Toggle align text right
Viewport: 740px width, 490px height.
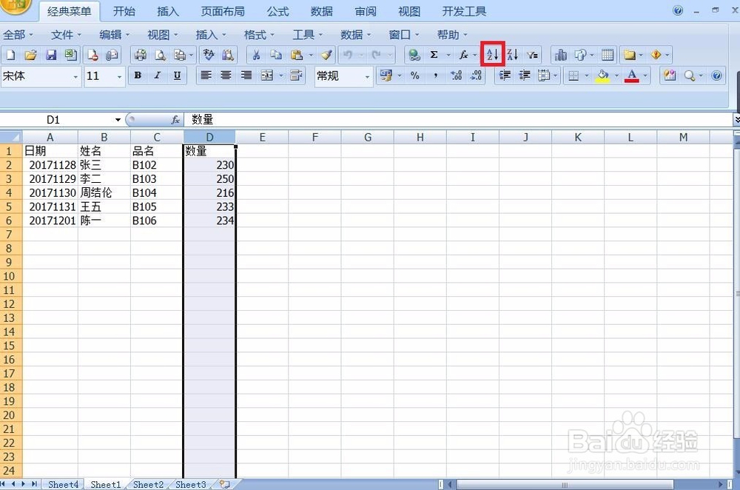[x=246, y=75]
